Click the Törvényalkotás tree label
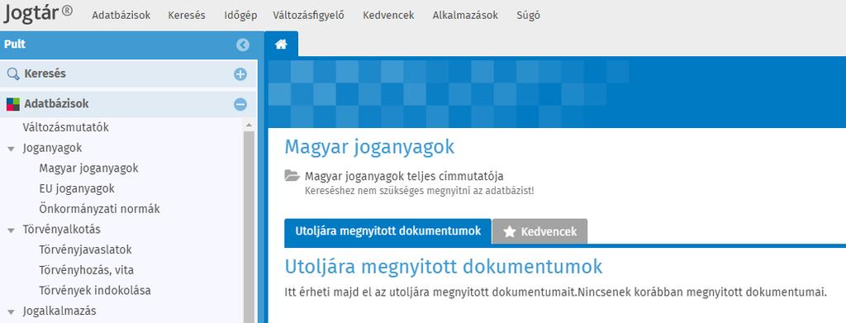Screen dimensions: 846x323 (61, 229)
